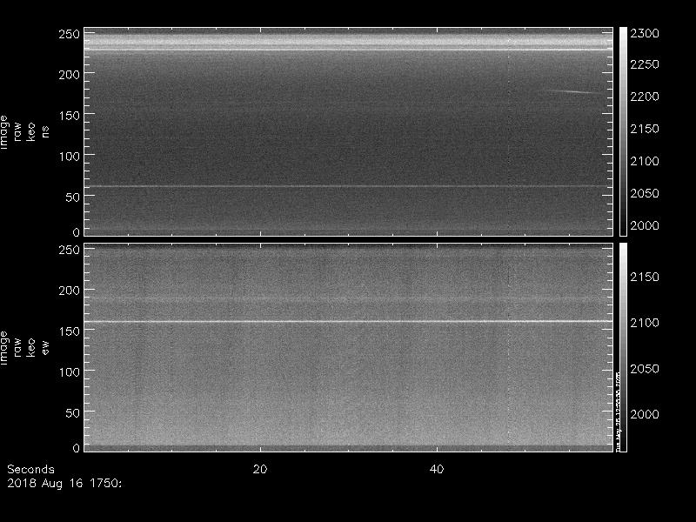The image size is (696, 522).
Task: Click the '2050' label on lower colorbar
Action: click(645, 368)
